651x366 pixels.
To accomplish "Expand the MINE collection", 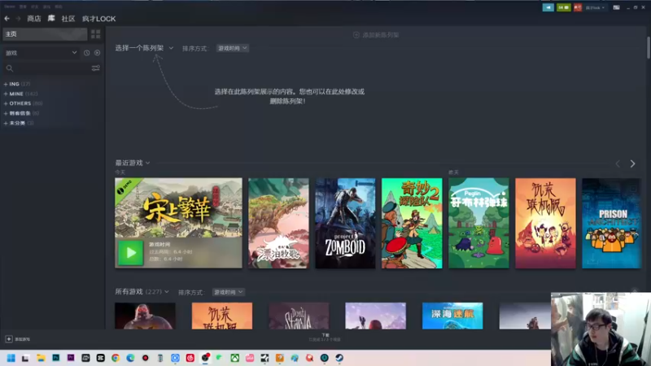I will (x=20, y=94).
